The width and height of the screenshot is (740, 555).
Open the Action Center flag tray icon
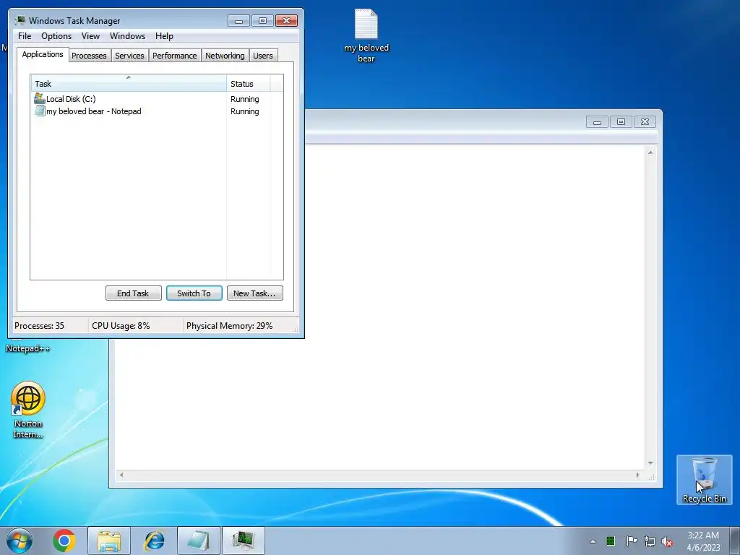[x=631, y=541]
